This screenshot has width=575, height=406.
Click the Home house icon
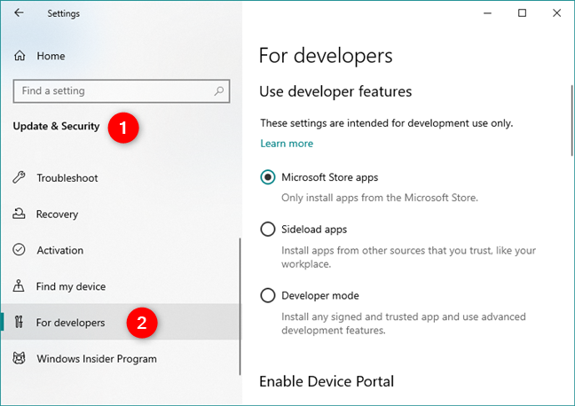tap(20, 56)
